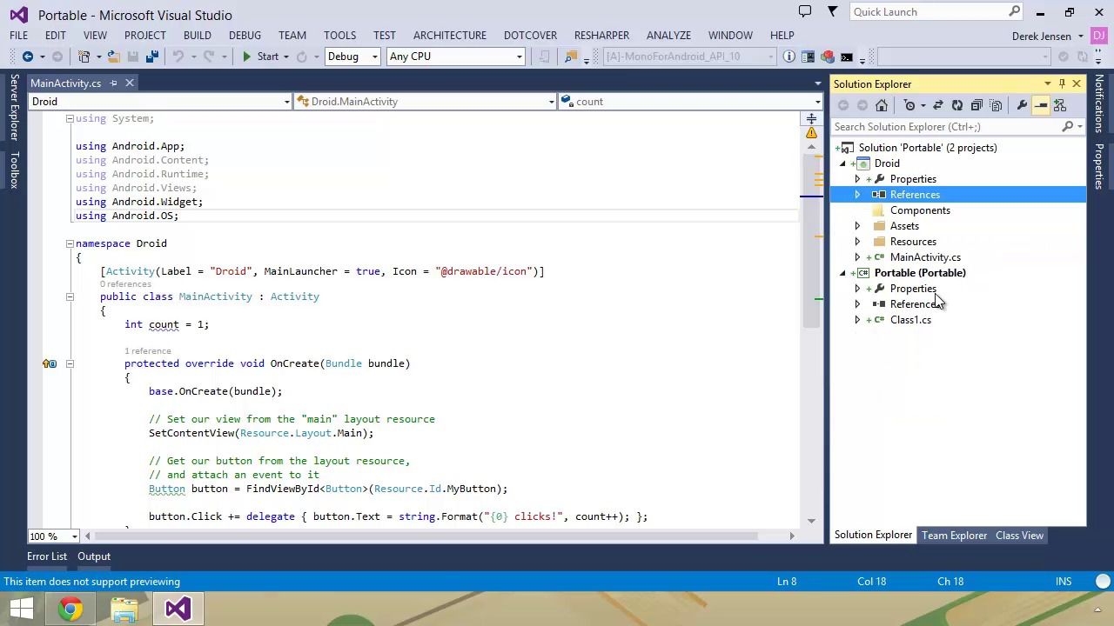Open the Output panel tab

click(94, 556)
